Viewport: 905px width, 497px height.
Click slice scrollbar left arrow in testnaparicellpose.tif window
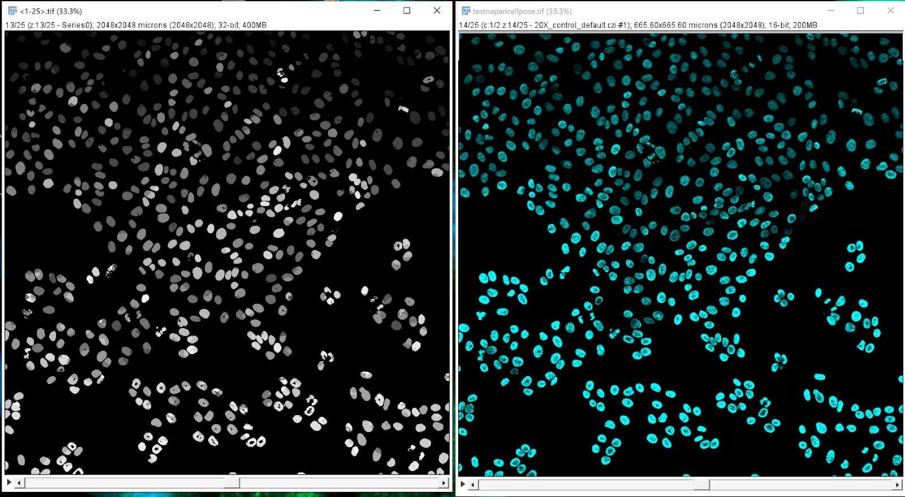click(474, 485)
